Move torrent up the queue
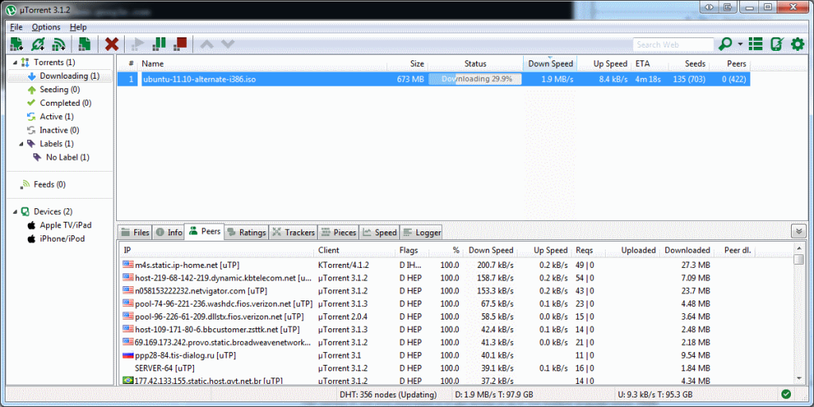 (207, 45)
